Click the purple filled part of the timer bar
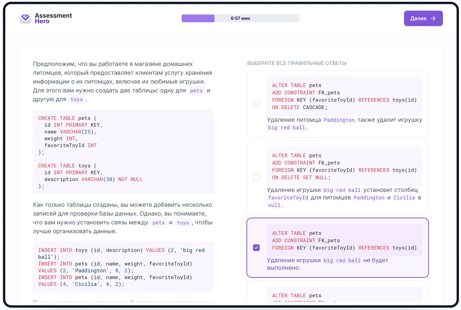 pyautogui.click(x=198, y=18)
